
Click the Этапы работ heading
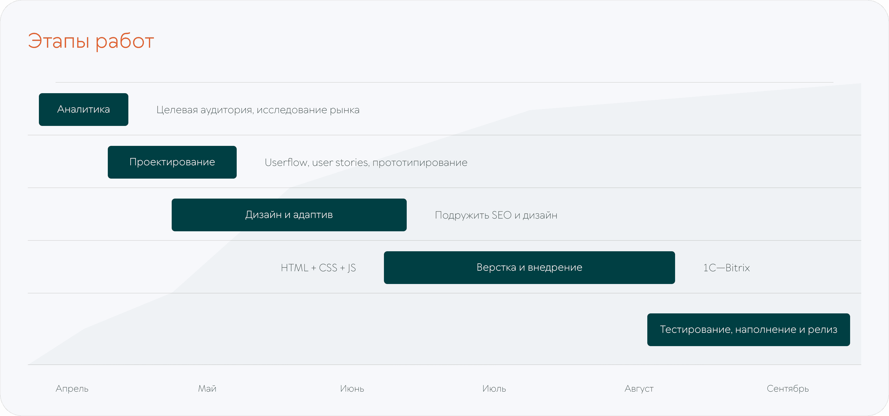point(91,41)
